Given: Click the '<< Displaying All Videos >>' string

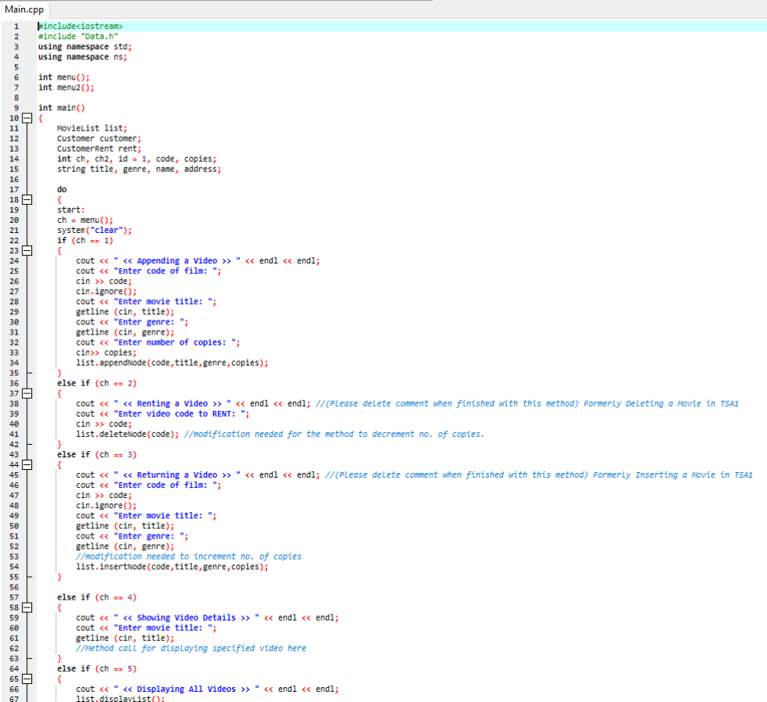Looking at the screenshot, I should [x=187, y=689].
